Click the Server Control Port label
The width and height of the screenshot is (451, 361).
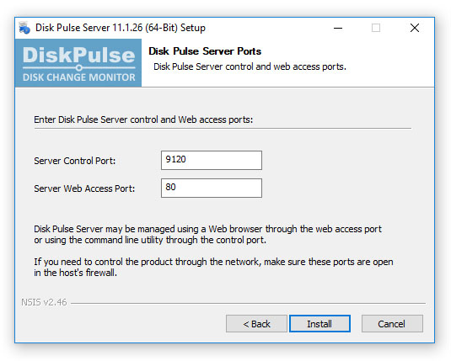tap(75, 161)
